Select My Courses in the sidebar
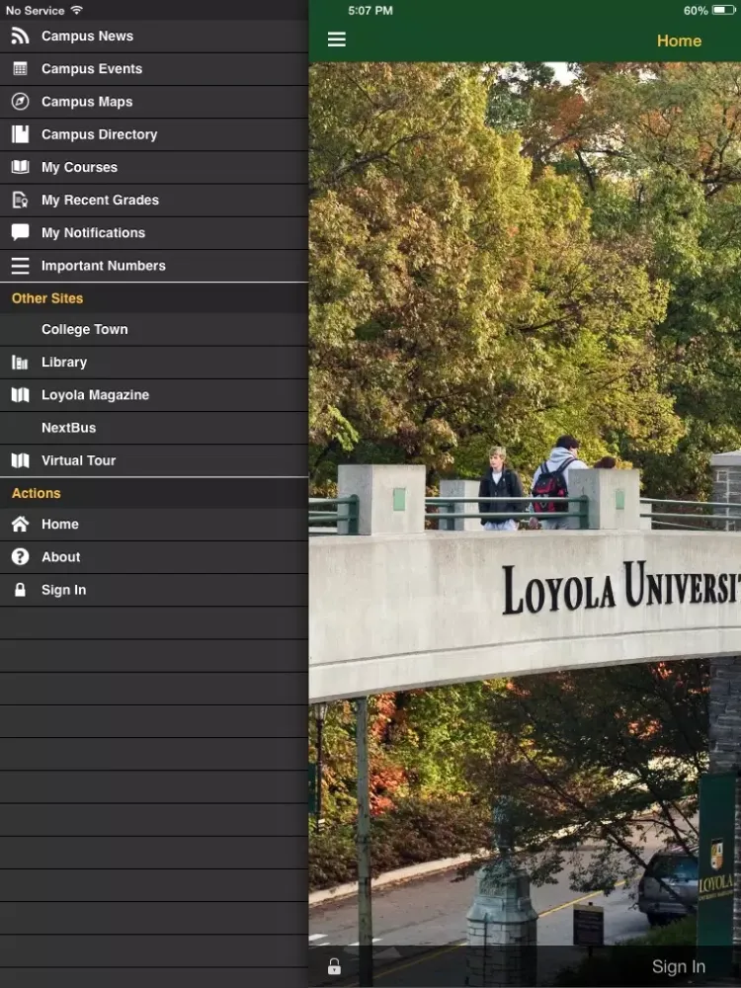 coord(154,167)
